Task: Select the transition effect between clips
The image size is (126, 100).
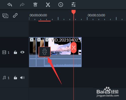Action: (x=45, y=52)
